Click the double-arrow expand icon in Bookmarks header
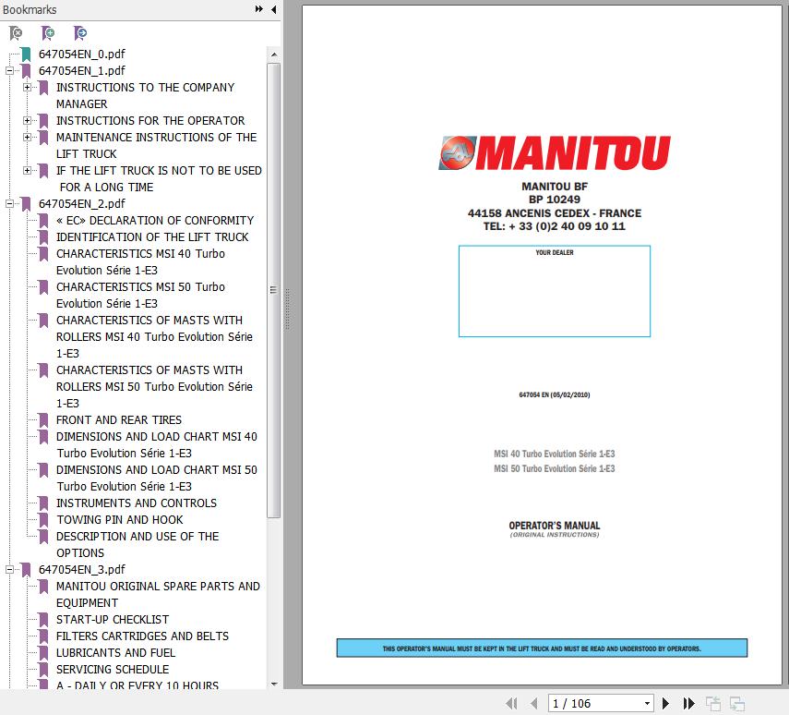 coord(258,9)
